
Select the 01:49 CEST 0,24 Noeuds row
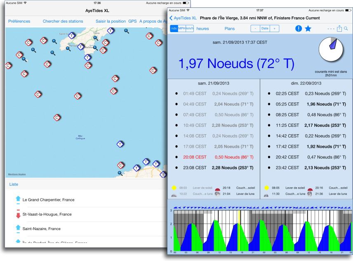[x=214, y=93]
